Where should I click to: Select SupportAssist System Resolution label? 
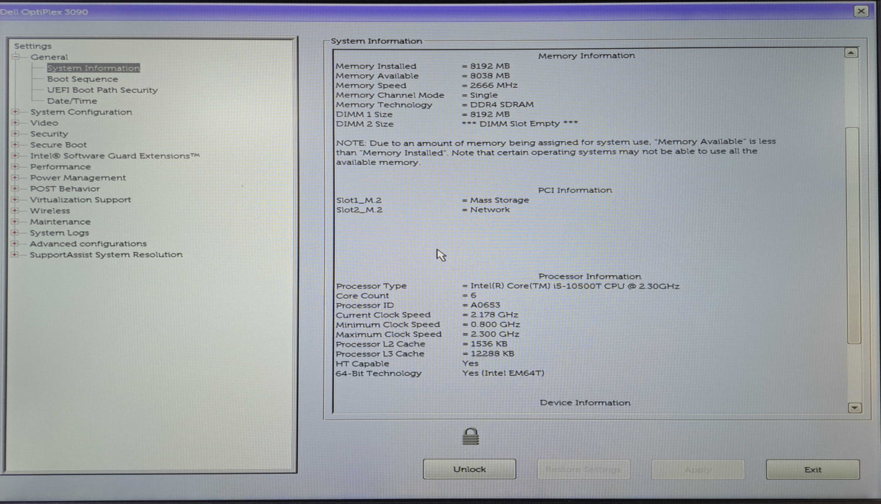coord(106,255)
